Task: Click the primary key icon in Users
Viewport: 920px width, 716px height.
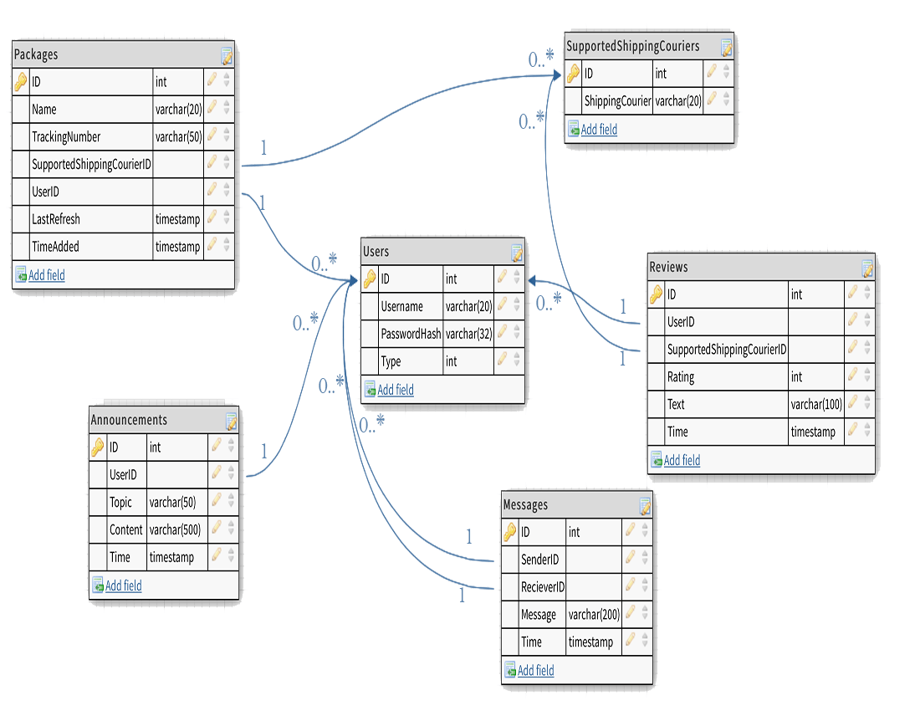Action: pyautogui.click(x=370, y=279)
